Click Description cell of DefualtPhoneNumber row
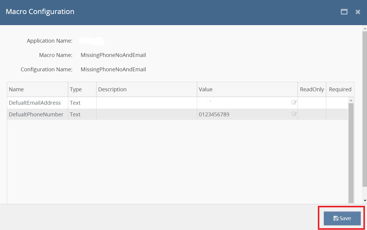The height and width of the screenshot is (230, 367). 147,115
